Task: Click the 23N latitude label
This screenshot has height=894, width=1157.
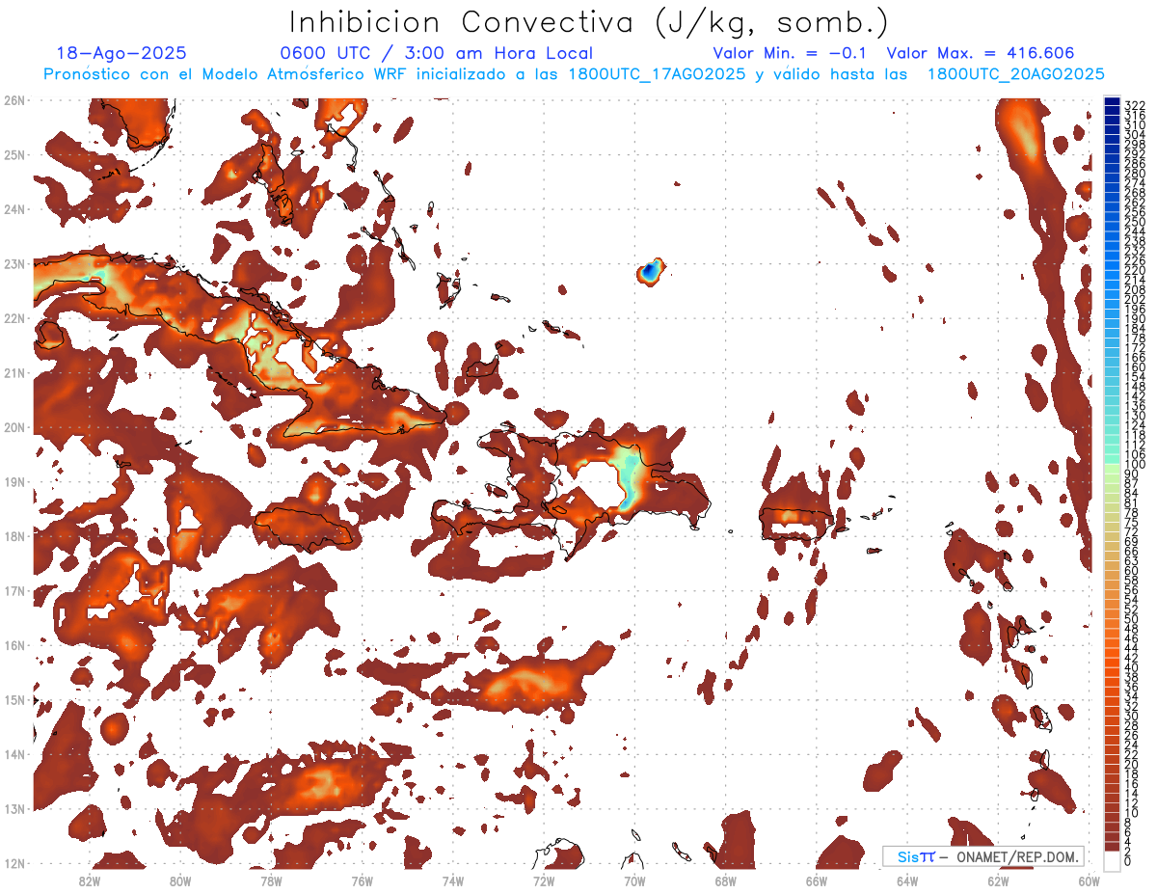Action: point(14,263)
